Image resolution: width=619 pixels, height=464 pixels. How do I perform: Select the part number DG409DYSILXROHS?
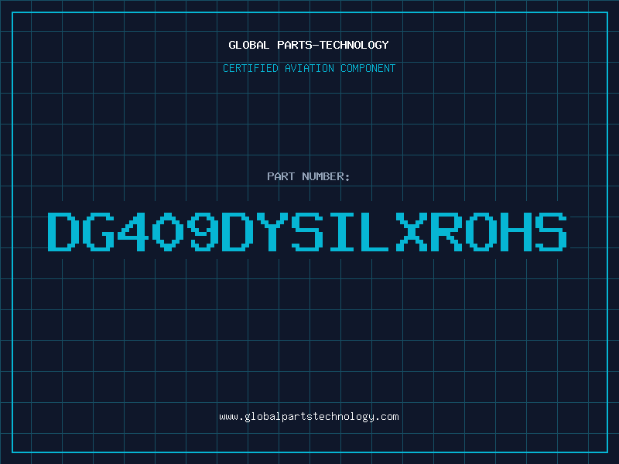tap(307, 231)
